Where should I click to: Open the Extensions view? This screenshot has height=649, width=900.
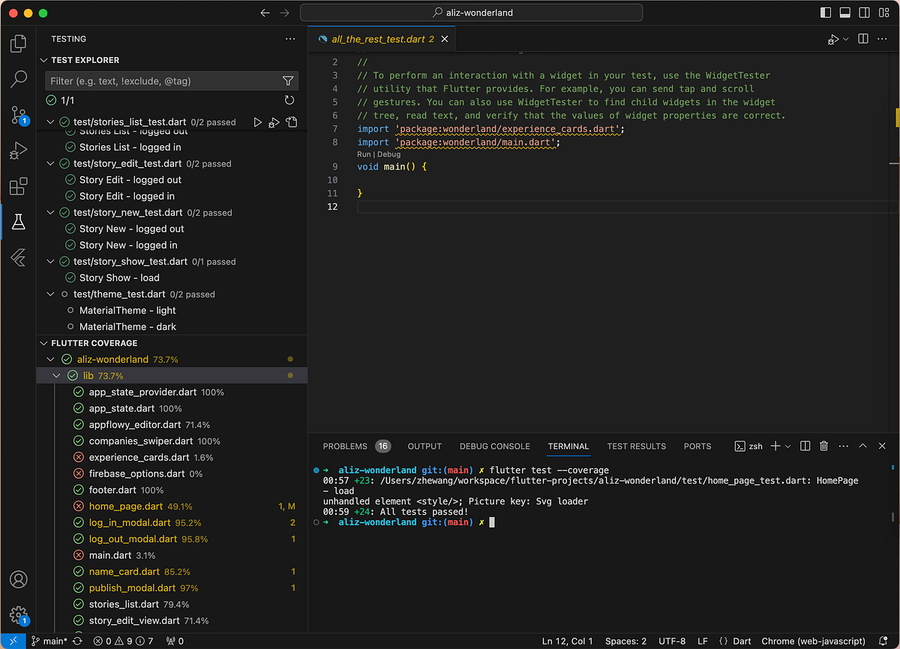(x=18, y=186)
